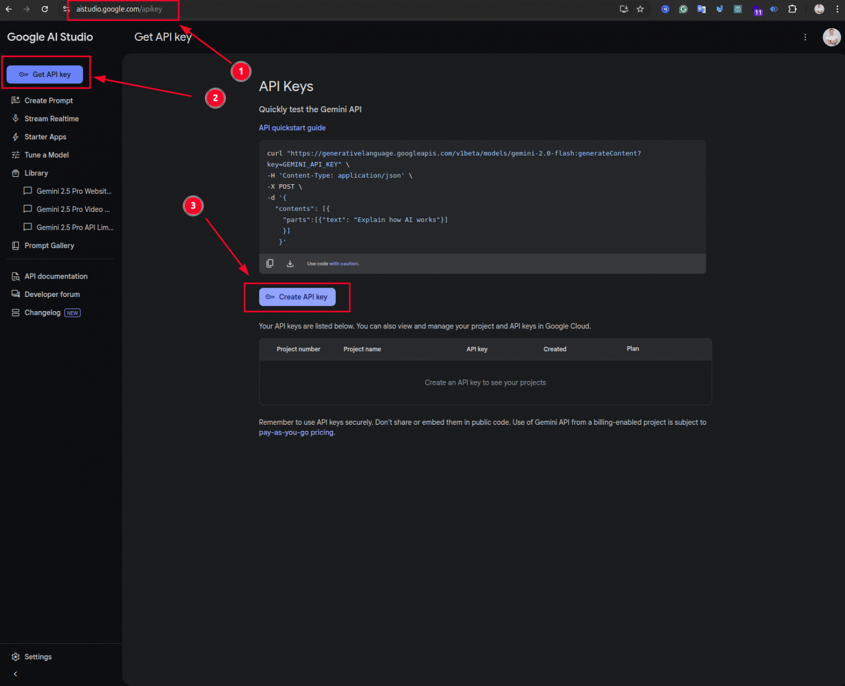
Task: Reload the browser page
Action: 45,9
